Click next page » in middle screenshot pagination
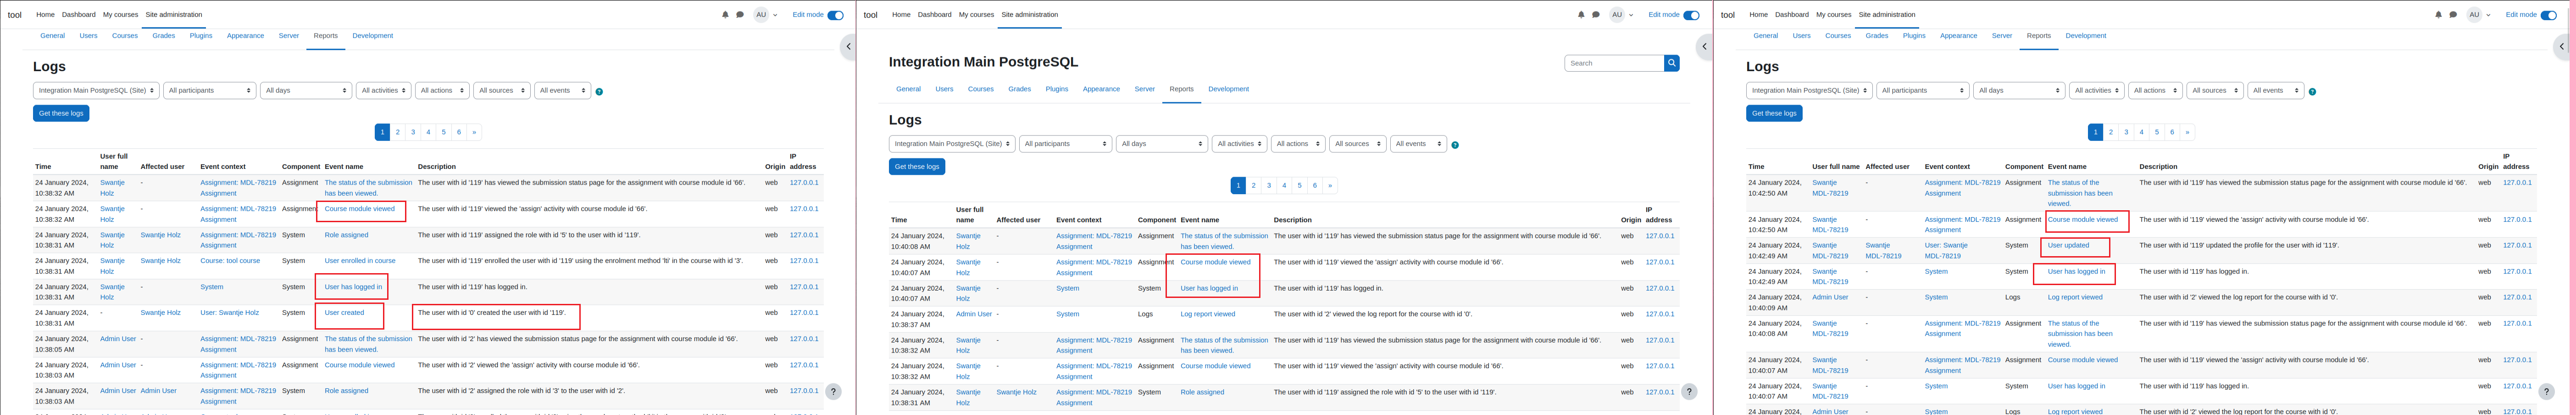The height and width of the screenshot is (415, 2576). tap(1330, 185)
